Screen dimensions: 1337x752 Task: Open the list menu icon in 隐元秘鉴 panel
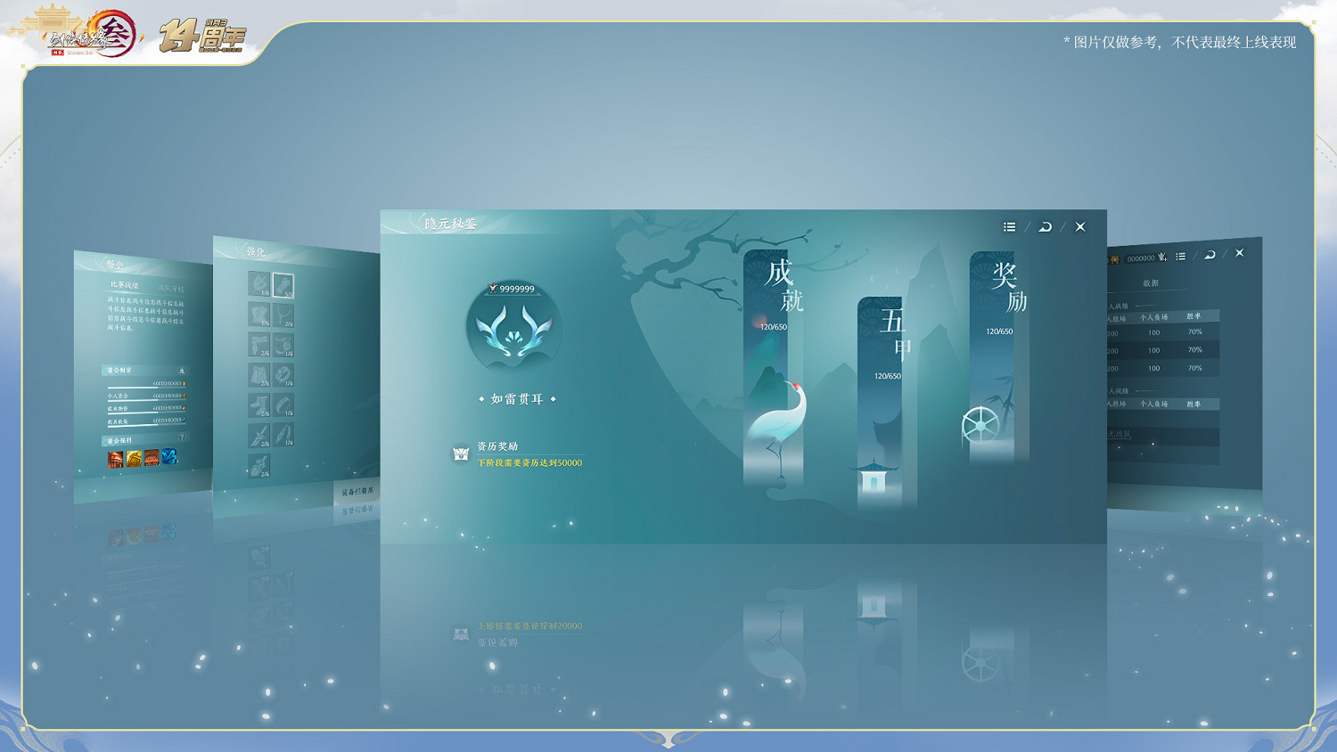[1009, 227]
